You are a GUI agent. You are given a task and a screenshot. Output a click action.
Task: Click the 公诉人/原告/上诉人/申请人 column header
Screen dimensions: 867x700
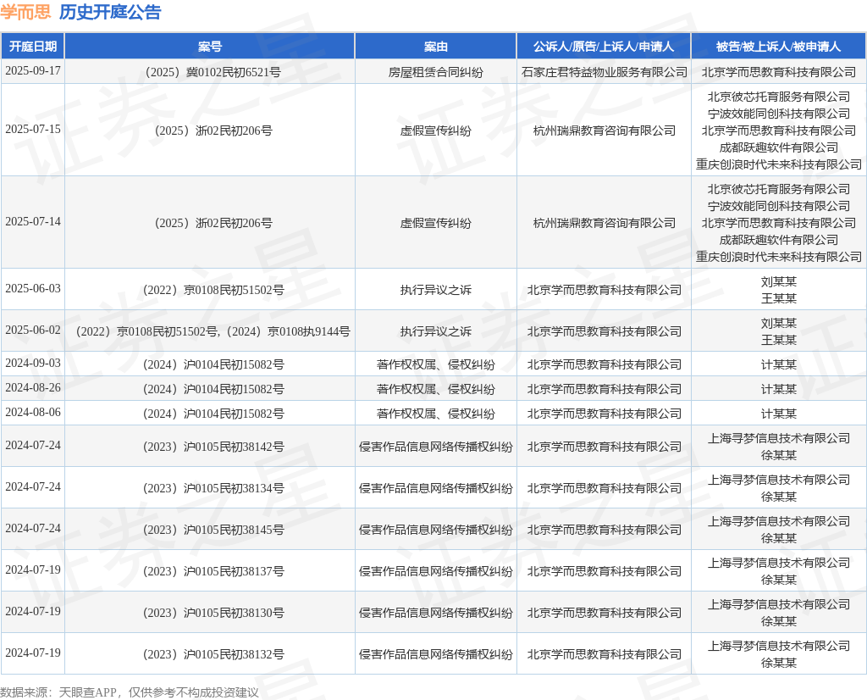(604, 47)
